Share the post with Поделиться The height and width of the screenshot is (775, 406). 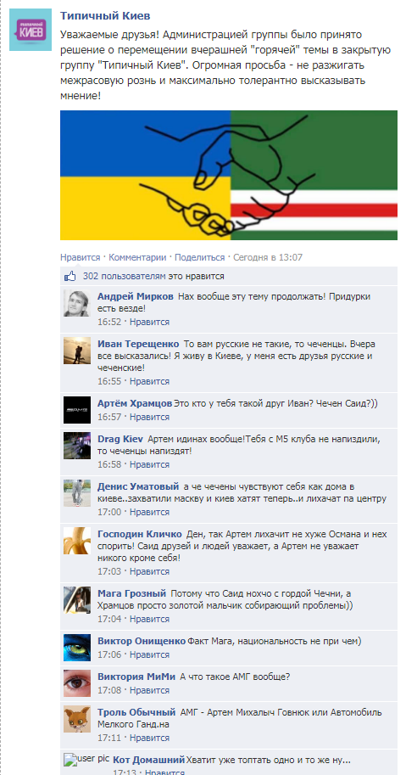tap(200, 257)
